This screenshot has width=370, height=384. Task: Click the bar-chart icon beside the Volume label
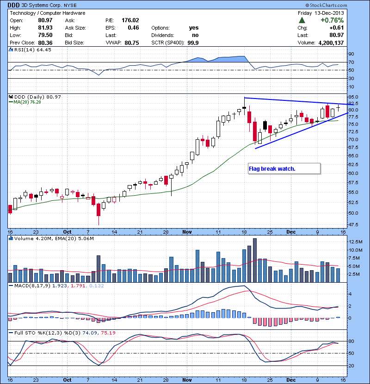(x=11, y=238)
